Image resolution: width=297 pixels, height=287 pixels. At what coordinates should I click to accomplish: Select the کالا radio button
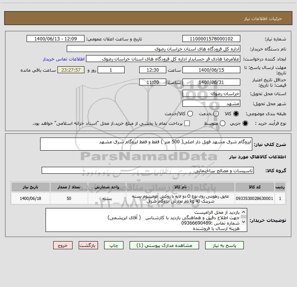click(236, 114)
